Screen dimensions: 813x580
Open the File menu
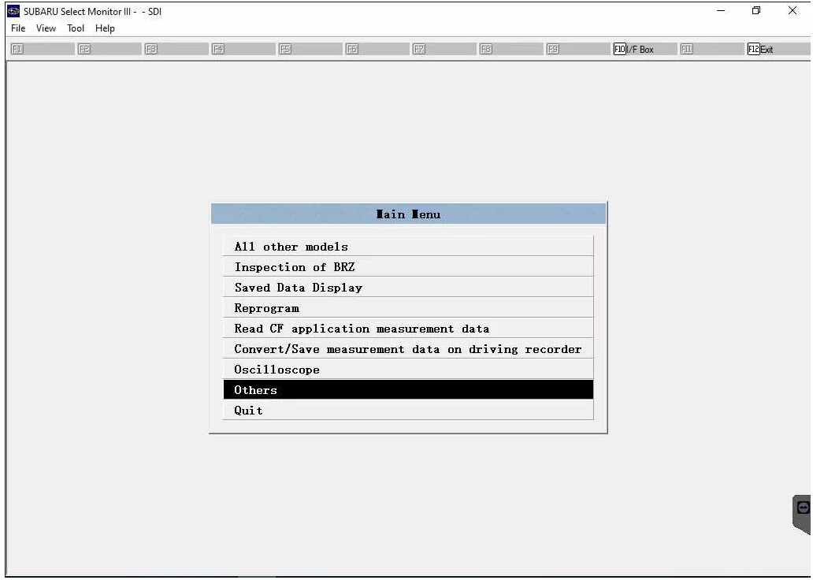18,28
